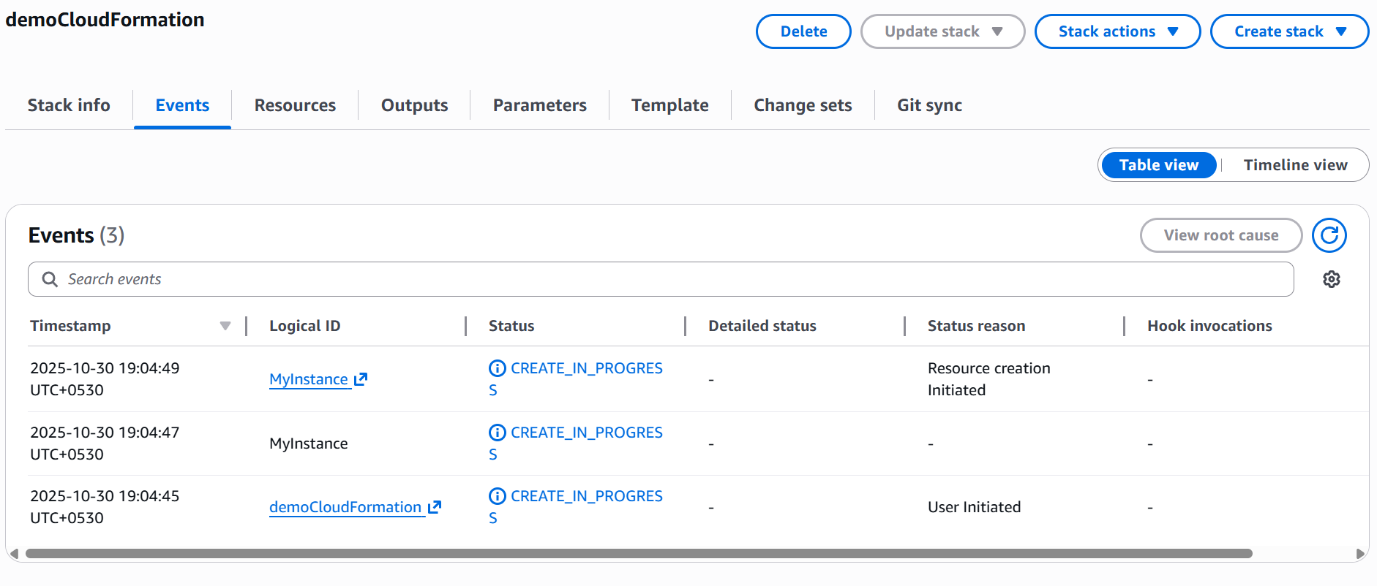Switch to the Resources tab

[295, 105]
